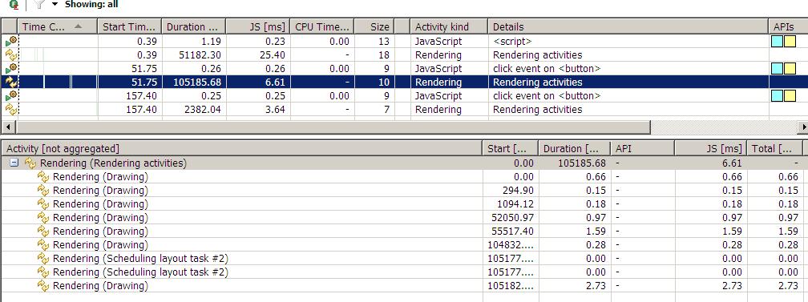The width and height of the screenshot is (808, 302).
Task: Select the first Scheduling layout task #2 entry
Action: (x=403, y=258)
